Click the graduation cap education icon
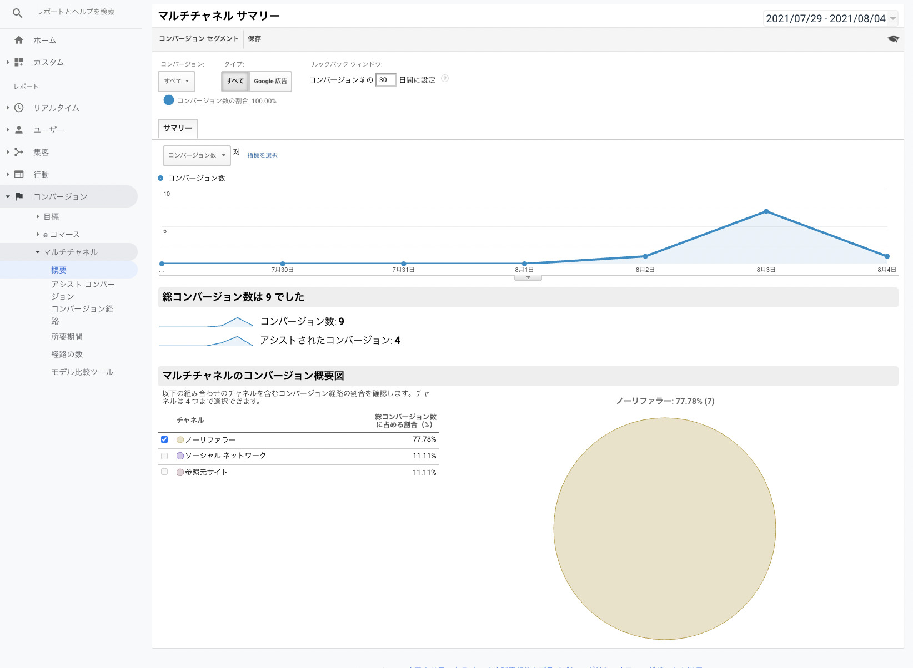 point(893,39)
